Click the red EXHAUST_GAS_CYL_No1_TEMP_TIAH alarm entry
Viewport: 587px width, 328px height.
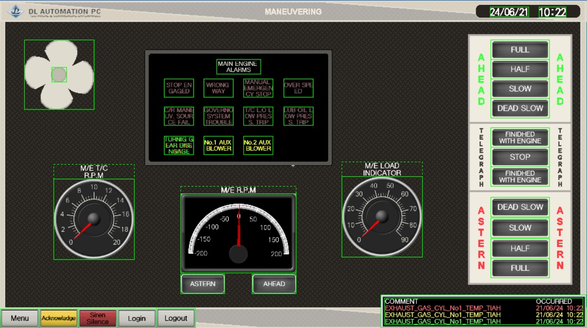[x=442, y=308]
